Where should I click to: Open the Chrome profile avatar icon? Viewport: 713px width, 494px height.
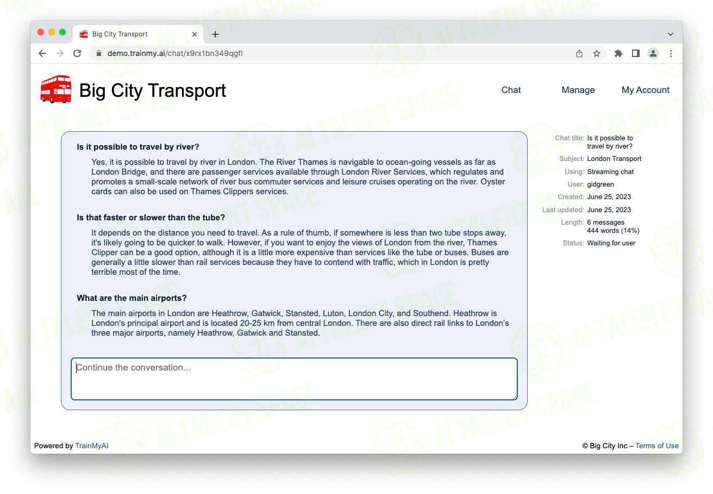pos(653,53)
